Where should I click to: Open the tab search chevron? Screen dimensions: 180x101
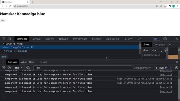[161, 2]
